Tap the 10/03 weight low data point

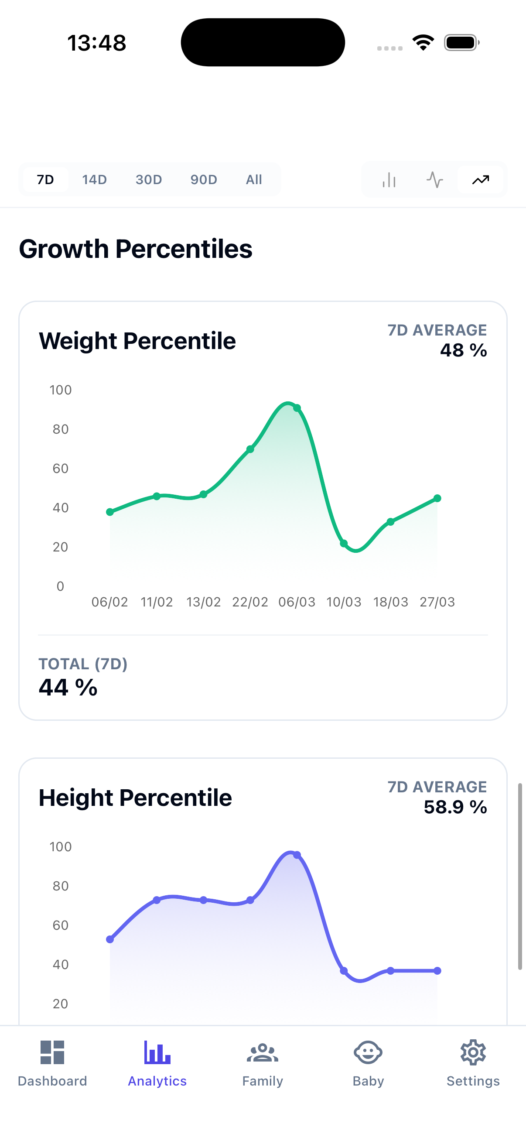(344, 543)
